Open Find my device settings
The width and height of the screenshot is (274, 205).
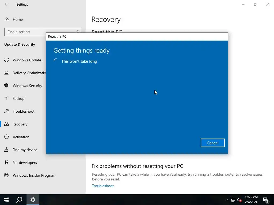25,150
